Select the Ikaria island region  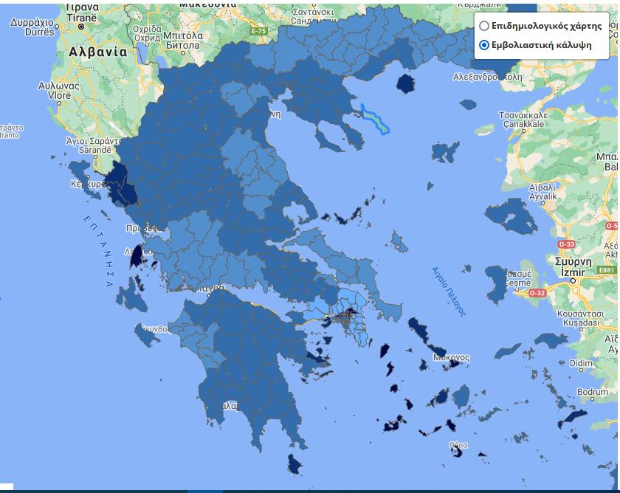508,351
